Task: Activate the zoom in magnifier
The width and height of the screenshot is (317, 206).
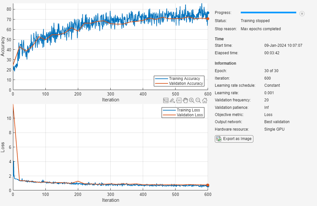Action: (x=192, y=100)
